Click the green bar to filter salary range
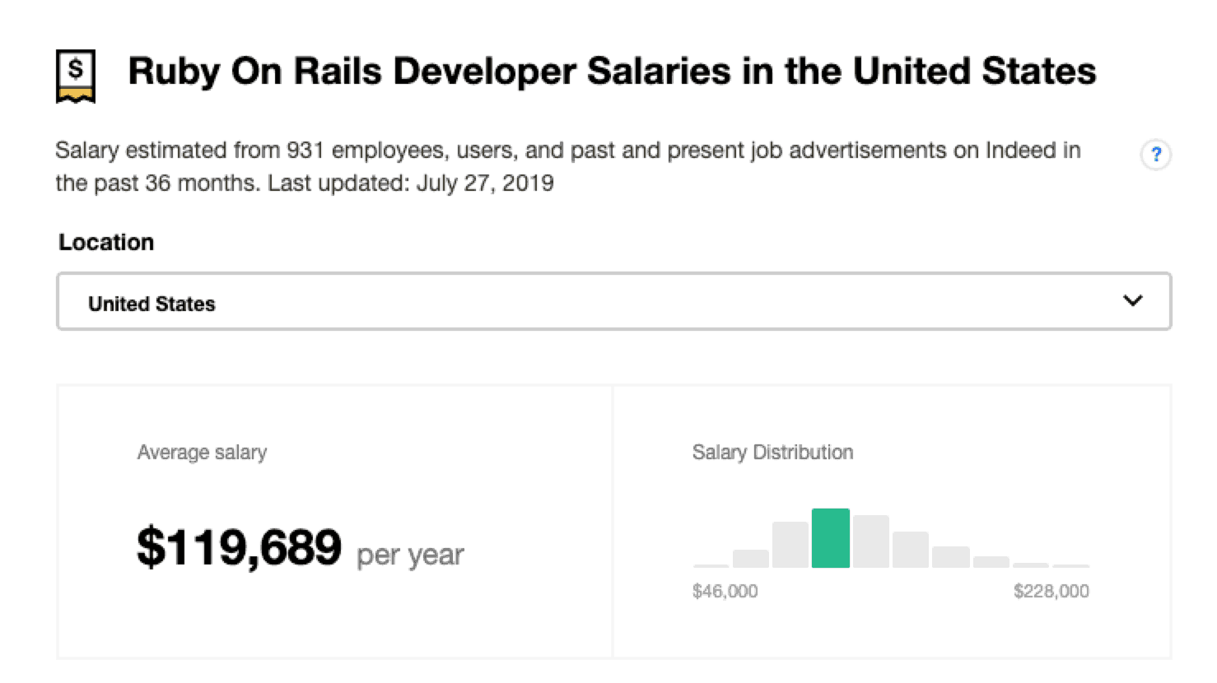 click(832, 539)
